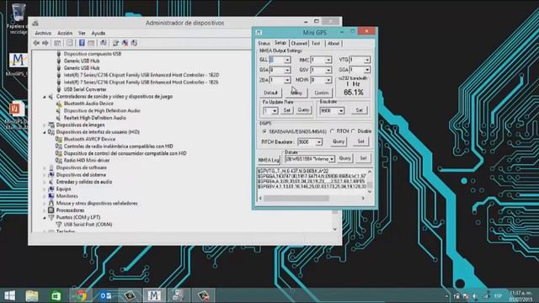The height and width of the screenshot is (303, 539).
Task: Click the Back arrow in Device Manager toolbar
Action: (36, 43)
